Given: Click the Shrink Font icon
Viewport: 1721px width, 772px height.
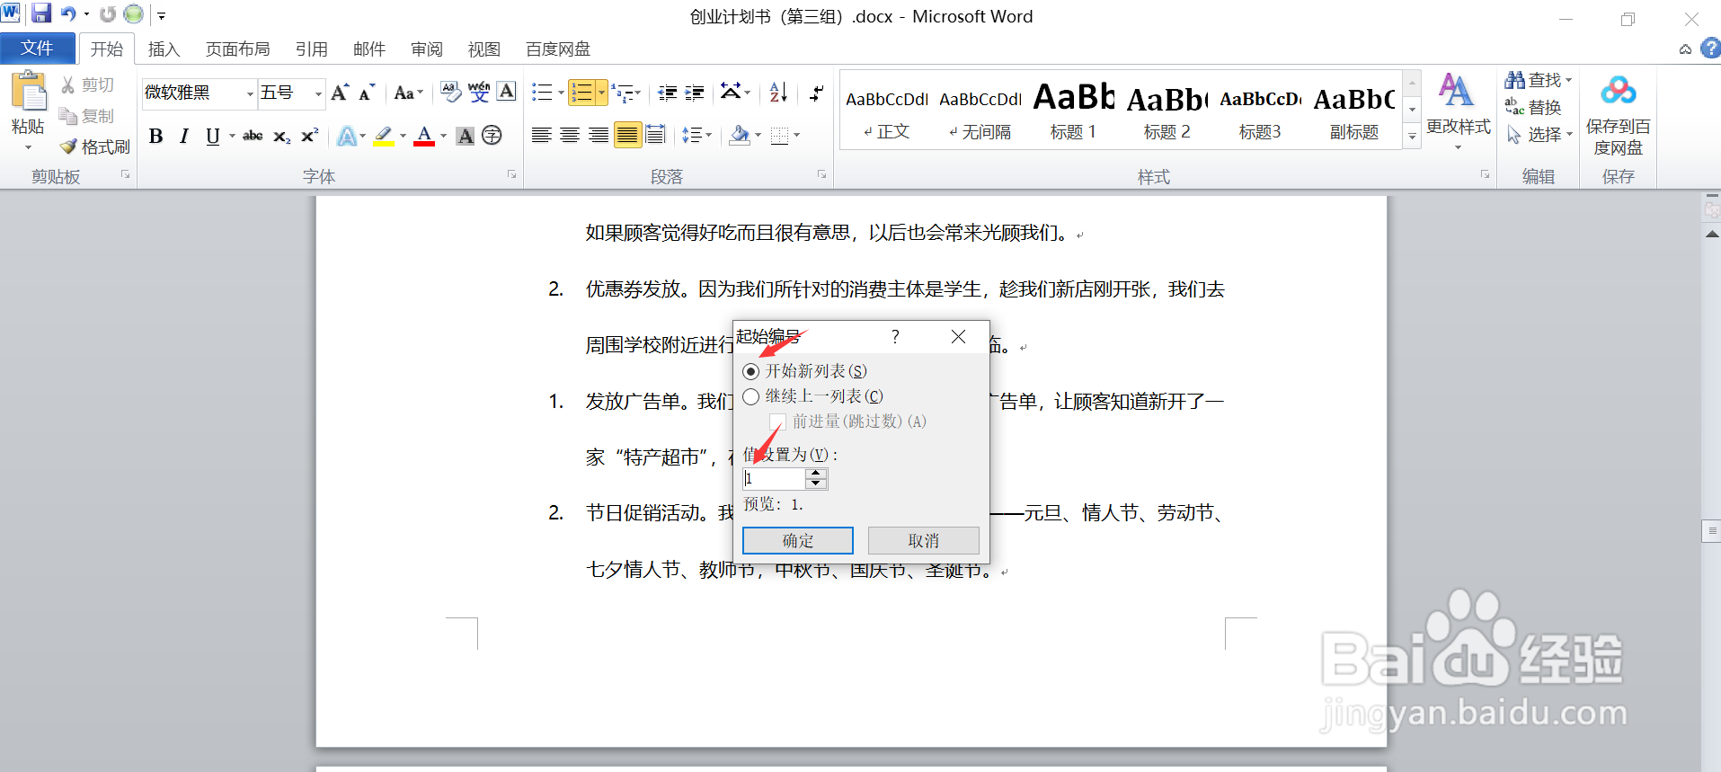Looking at the screenshot, I should [x=366, y=93].
